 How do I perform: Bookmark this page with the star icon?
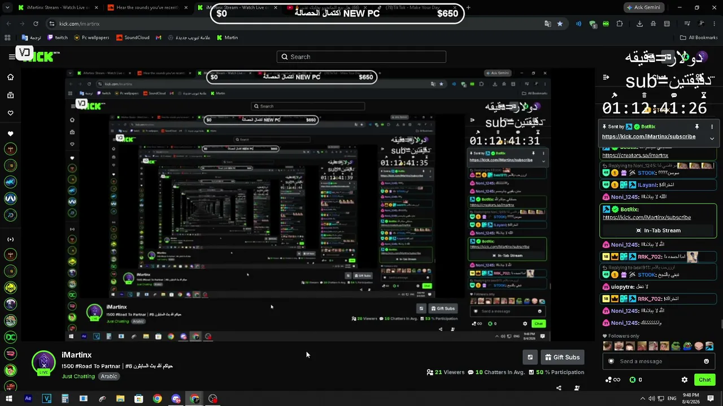pyautogui.click(x=560, y=24)
